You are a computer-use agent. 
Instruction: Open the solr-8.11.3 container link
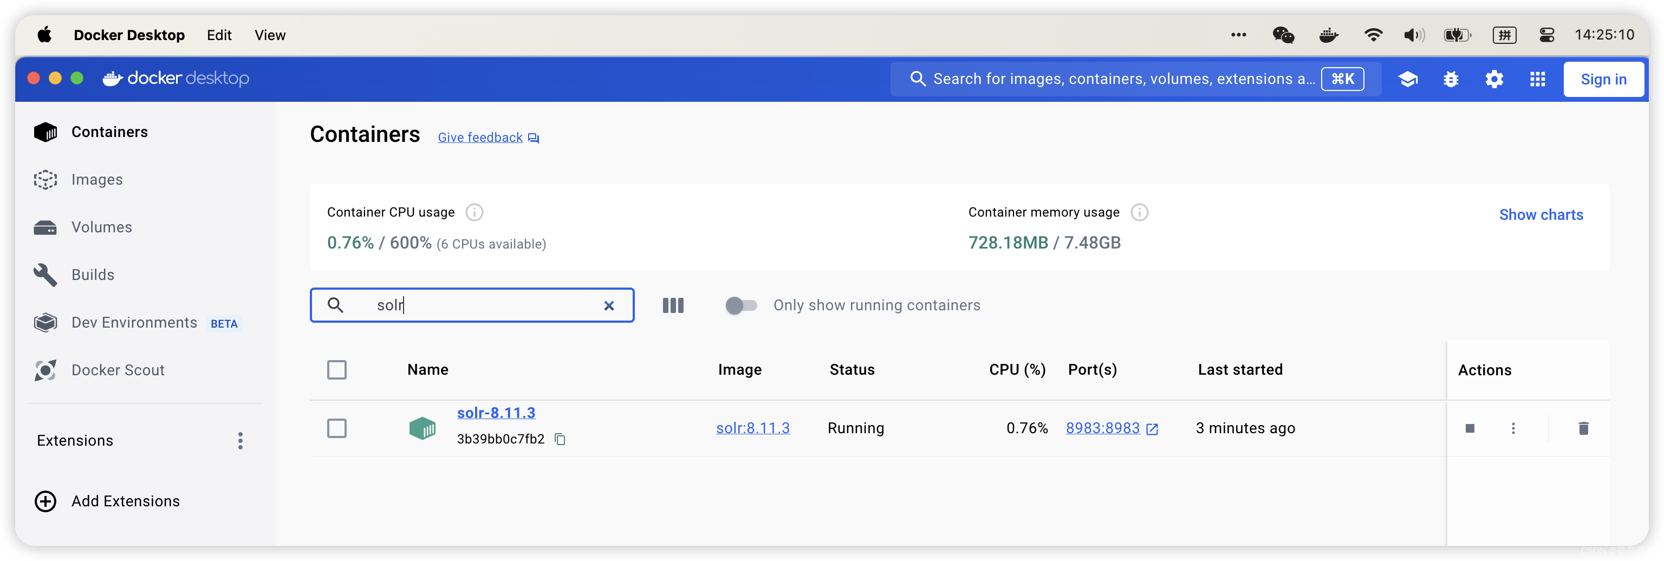click(496, 413)
